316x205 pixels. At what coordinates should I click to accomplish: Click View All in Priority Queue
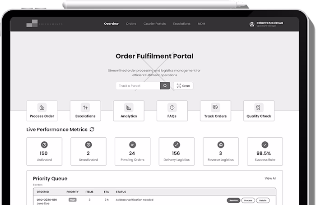tap(270, 178)
